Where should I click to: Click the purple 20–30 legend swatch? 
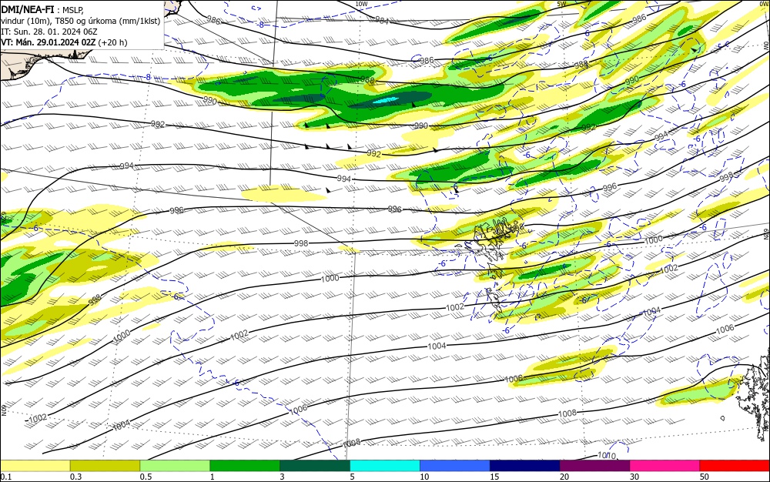pyautogui.click(x=594, y=466)
